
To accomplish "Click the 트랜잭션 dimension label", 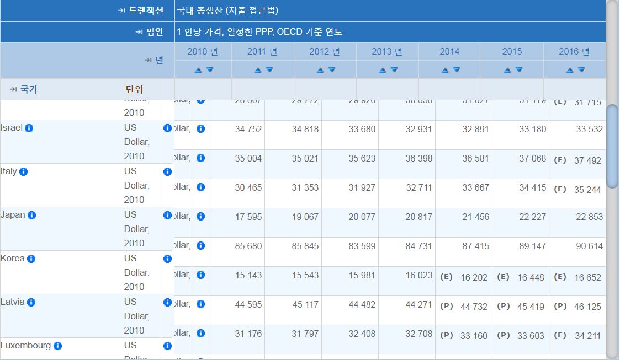I will pos(146,10).
